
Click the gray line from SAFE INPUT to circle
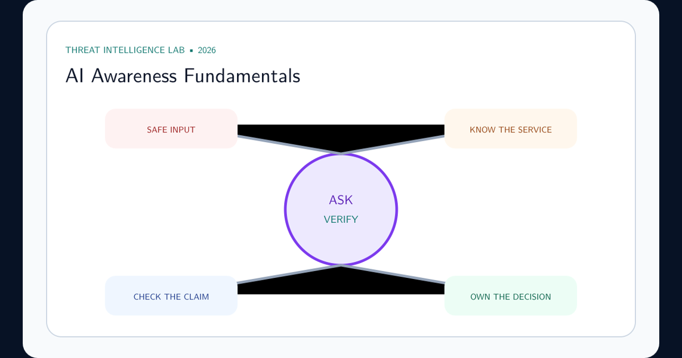[x=289, y=144]
